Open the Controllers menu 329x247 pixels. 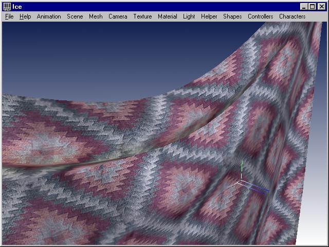[x=261, y=16]
